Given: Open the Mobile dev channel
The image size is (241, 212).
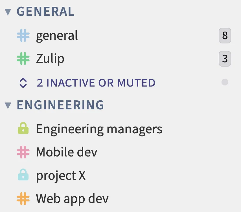Looking at the screenshot, I should point(67,152).
